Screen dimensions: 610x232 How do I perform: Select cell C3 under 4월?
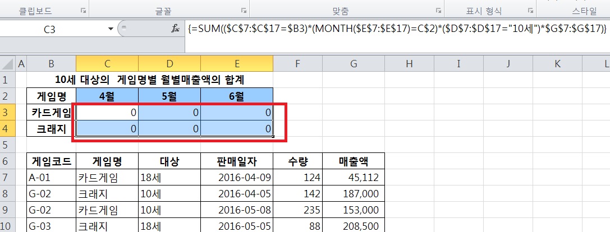pos(107,113)
